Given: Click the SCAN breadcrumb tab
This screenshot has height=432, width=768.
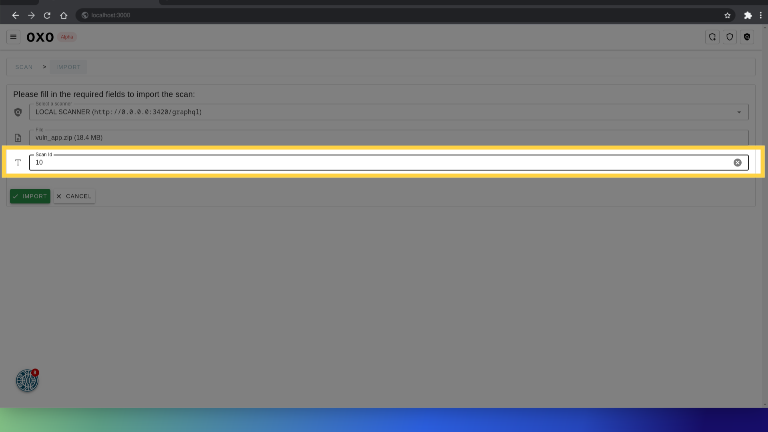Looking at the screenshot, I should (x=24, y=67).
